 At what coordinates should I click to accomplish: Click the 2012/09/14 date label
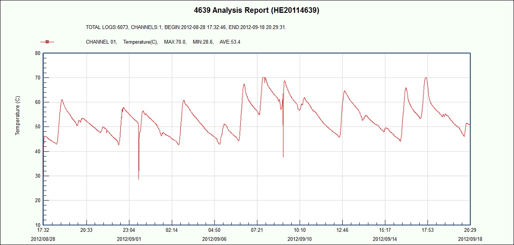tap(385, 239)
